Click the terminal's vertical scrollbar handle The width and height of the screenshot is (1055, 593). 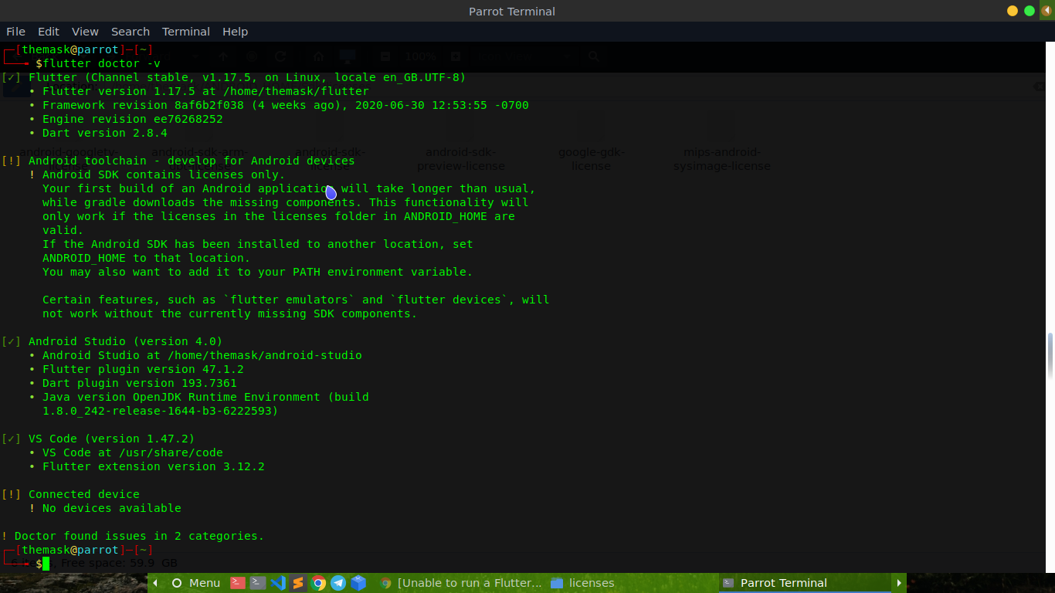tap(1050, 356)
